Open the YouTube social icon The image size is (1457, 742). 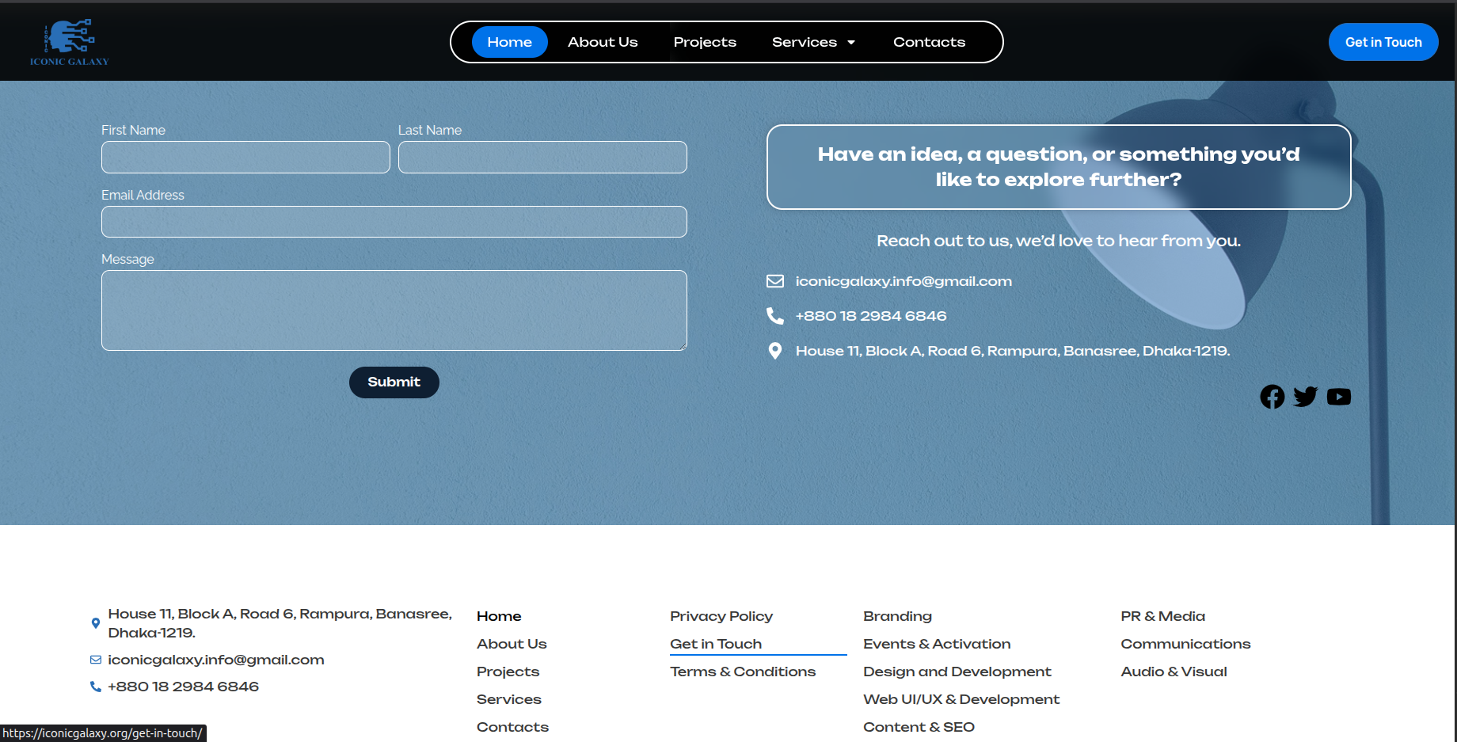(x=1338, y=397)
